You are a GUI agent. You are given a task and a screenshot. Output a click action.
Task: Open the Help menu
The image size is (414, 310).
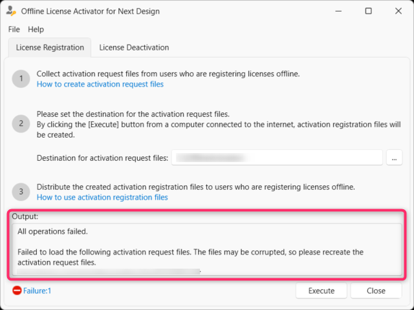36,29
